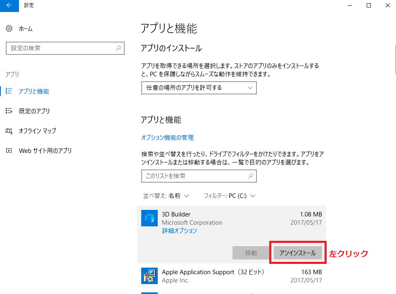The height and width of the screenshot is (294, 396).
Task: Expand the 並べ替え: 名前 sort dropdown
Action: (x=166, y=196)
